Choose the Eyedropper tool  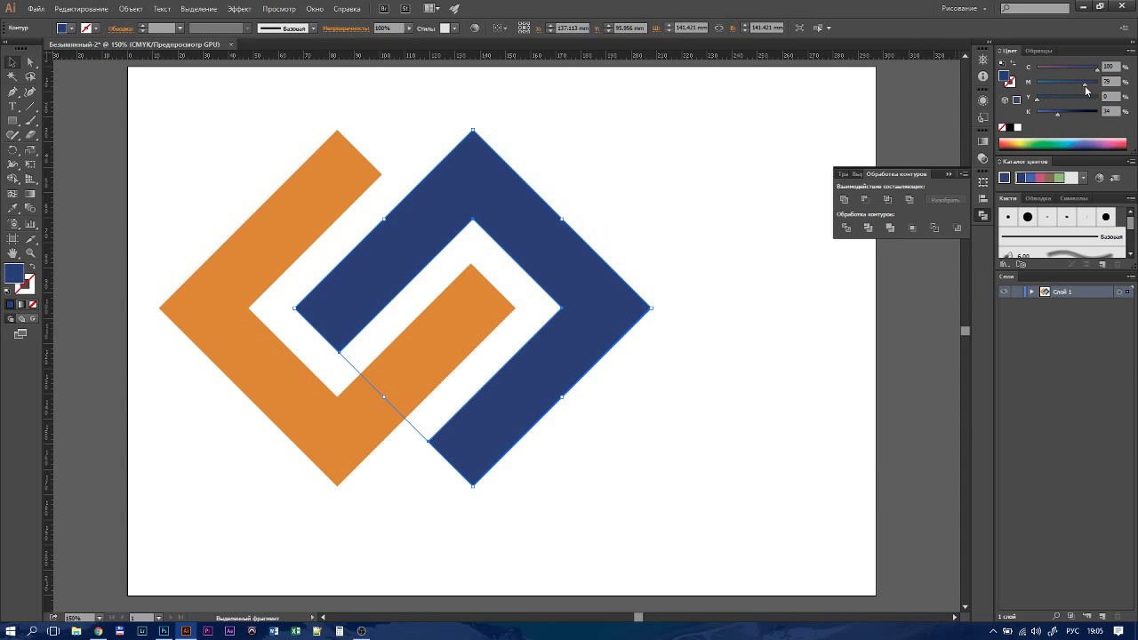click(12, 209)
